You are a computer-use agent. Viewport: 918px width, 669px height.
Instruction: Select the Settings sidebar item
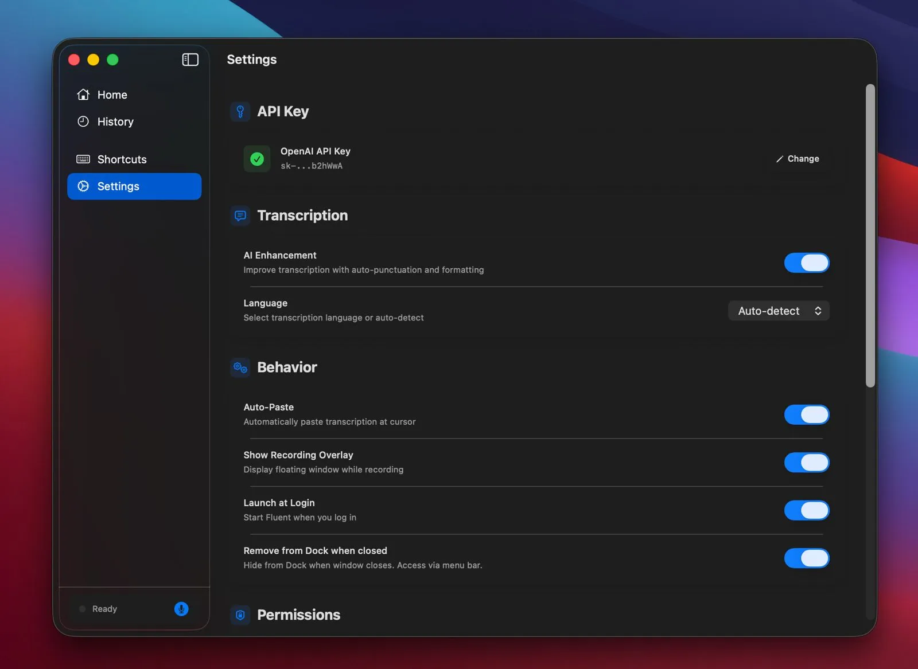(x=134, y=186)
